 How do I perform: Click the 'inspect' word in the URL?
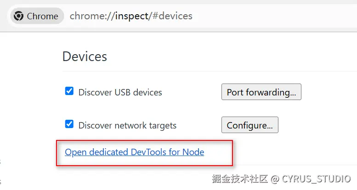(131, 16)
